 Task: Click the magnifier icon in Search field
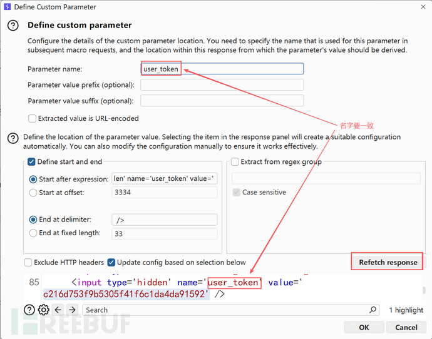click(x=373, y=310)
